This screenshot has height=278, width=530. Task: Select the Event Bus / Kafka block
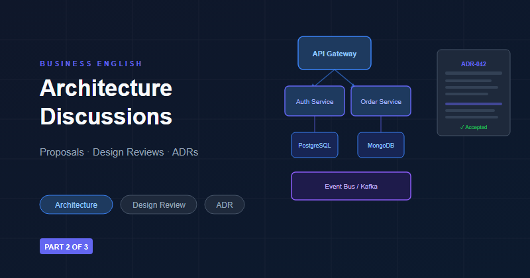pos(351,186)
